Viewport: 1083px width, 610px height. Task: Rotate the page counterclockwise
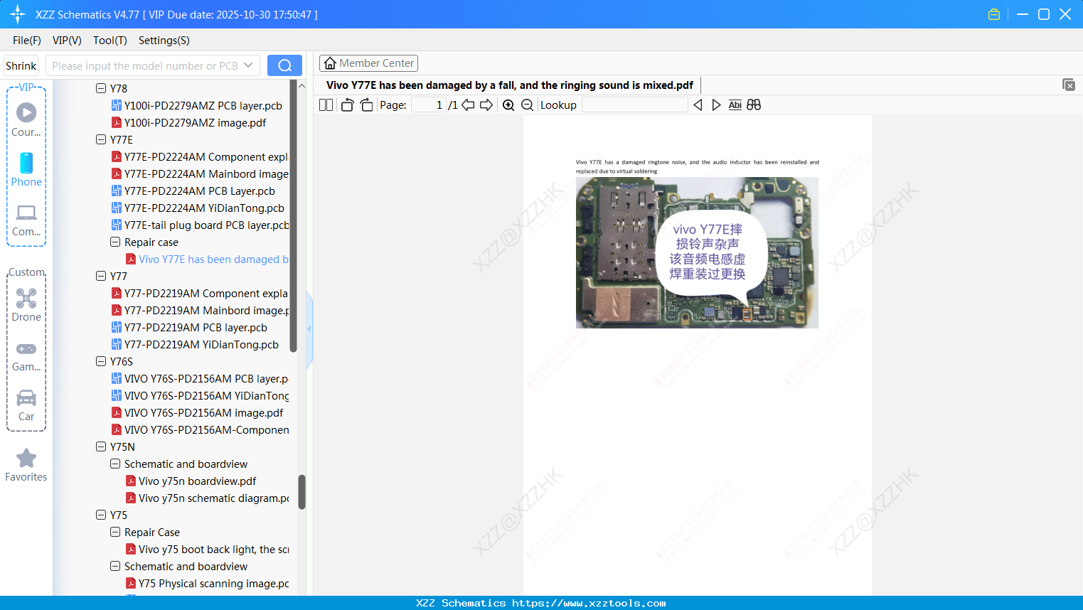347,105
